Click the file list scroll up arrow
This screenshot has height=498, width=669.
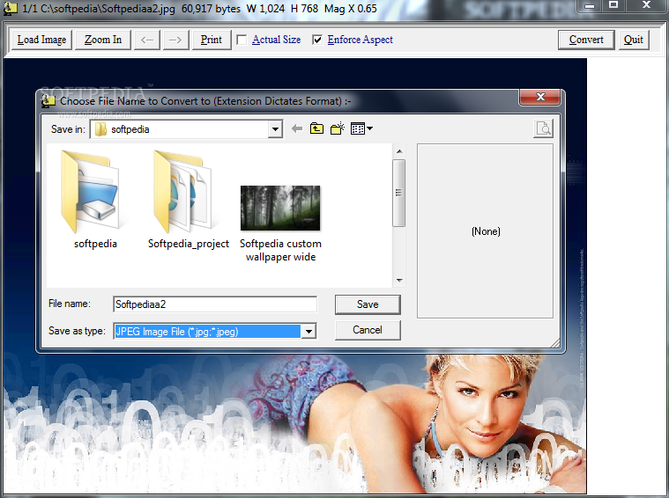(x=399, y=151)
